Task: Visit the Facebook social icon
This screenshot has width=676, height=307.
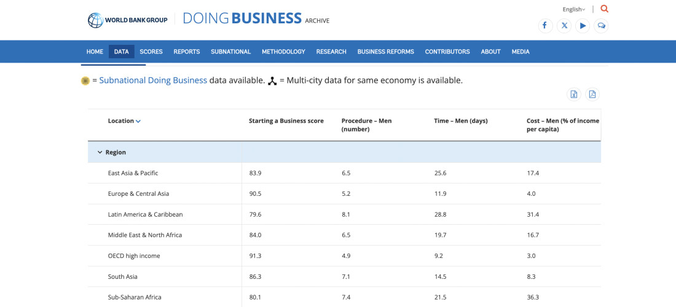Action: click(545, 26)
